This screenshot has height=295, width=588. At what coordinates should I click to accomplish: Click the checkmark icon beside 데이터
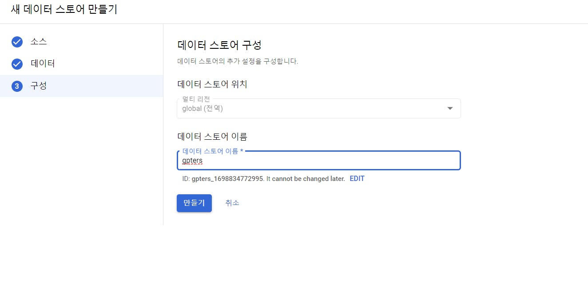click(x=17, y=64)
